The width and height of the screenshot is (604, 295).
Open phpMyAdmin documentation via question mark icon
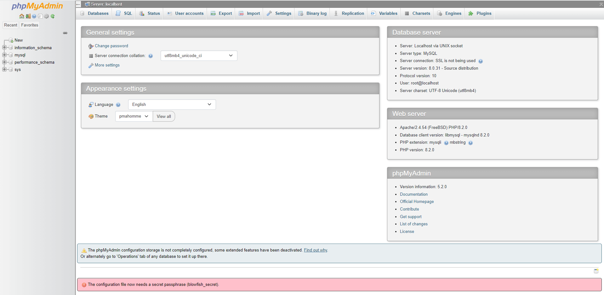(x=34, y=16)
